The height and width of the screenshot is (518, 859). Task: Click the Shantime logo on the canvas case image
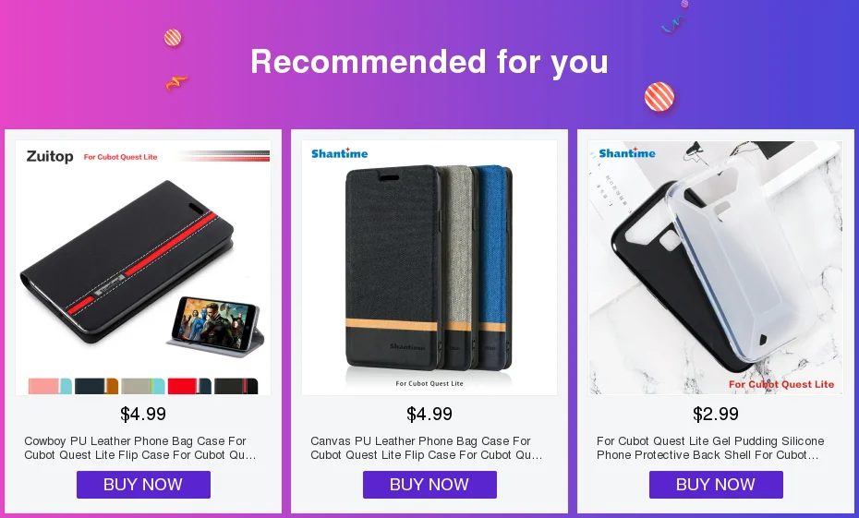pos(340,153)
